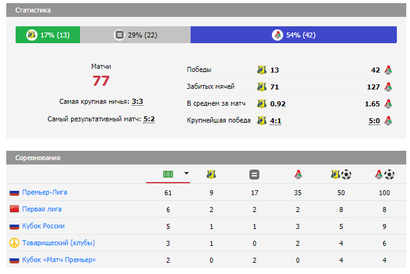
Task: Click the green 17% (13) bar segment
Action: point(48,35)
